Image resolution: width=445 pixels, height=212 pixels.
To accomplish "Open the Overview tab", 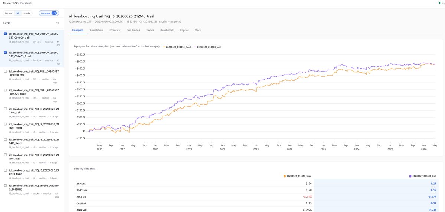I will (x=115, y=30).
